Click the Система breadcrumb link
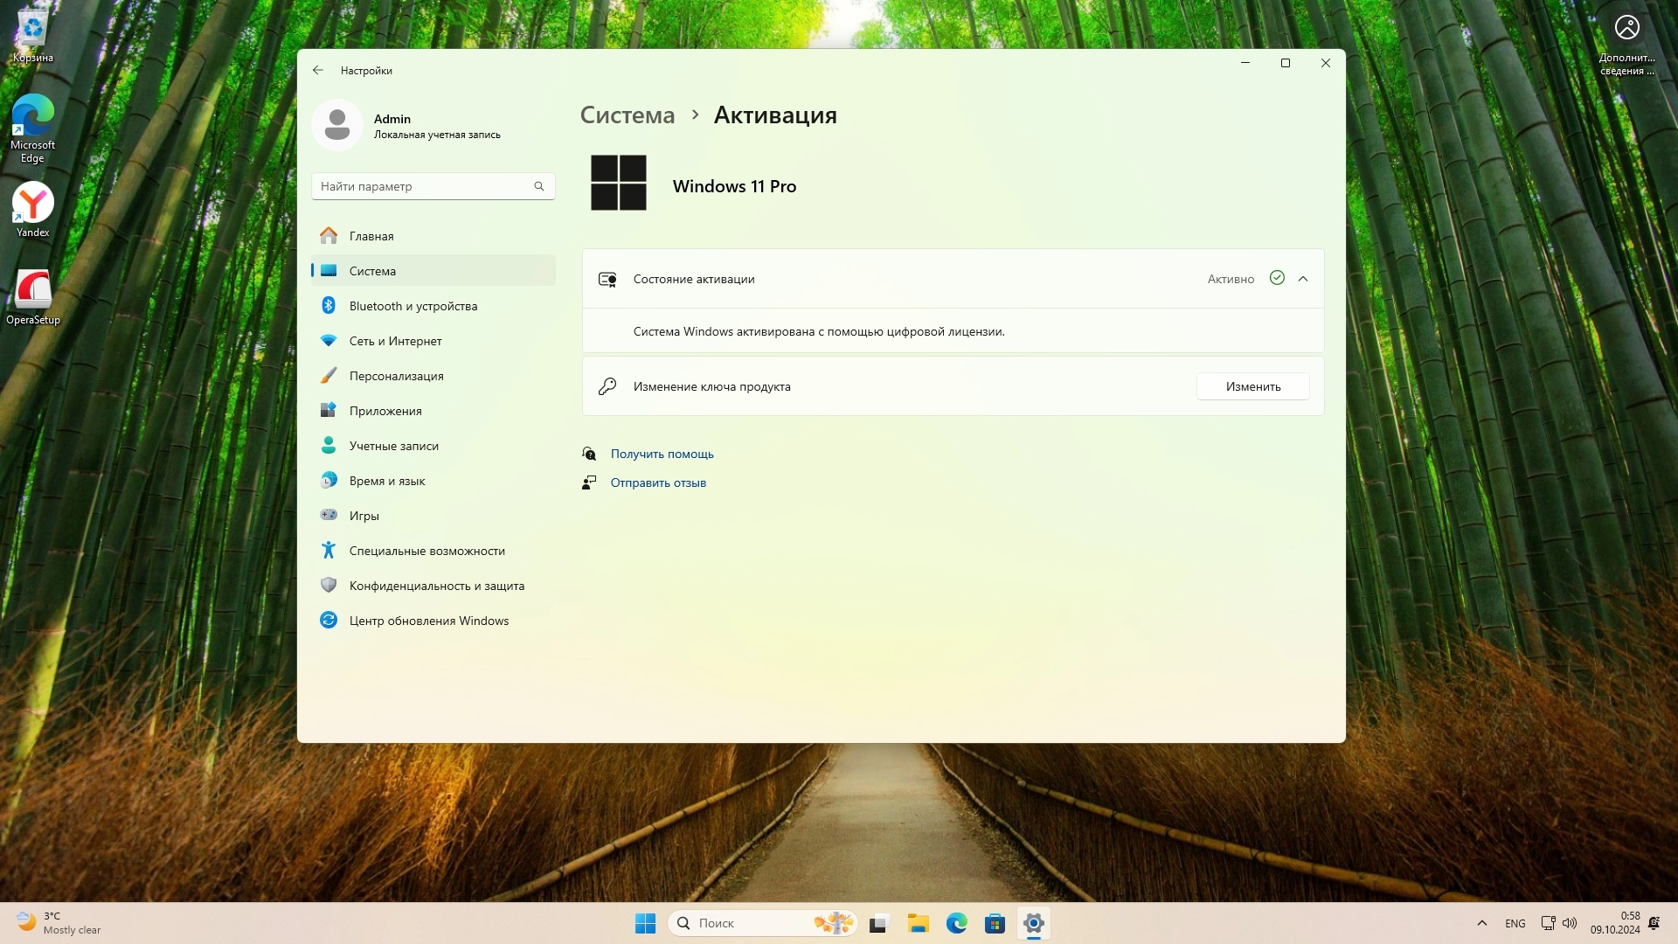This screenshot has height=944, width=1678. point(628,115)
